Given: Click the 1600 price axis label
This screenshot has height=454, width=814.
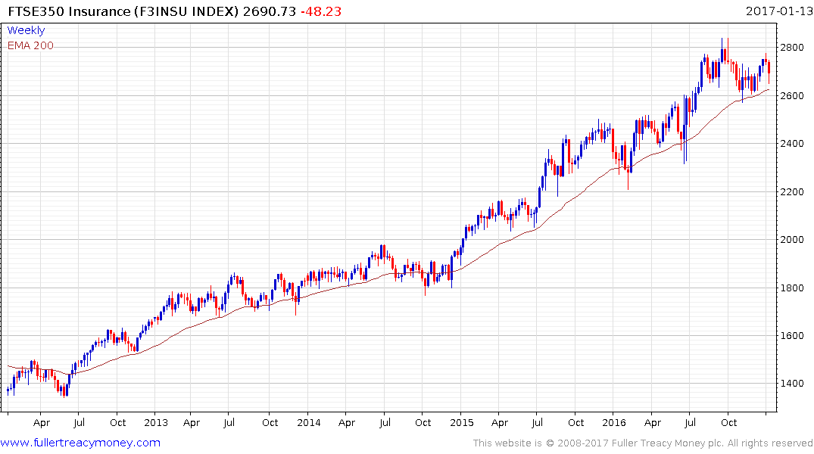Looking at the screenshot, I should pyautogui.click(x=792, y=335).
